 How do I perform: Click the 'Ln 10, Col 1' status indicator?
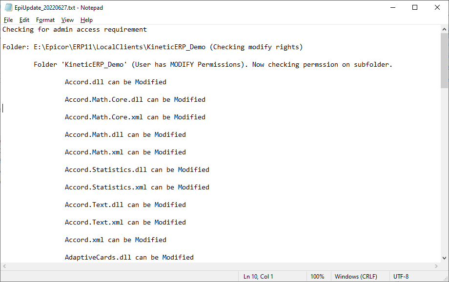pos(258,277)
